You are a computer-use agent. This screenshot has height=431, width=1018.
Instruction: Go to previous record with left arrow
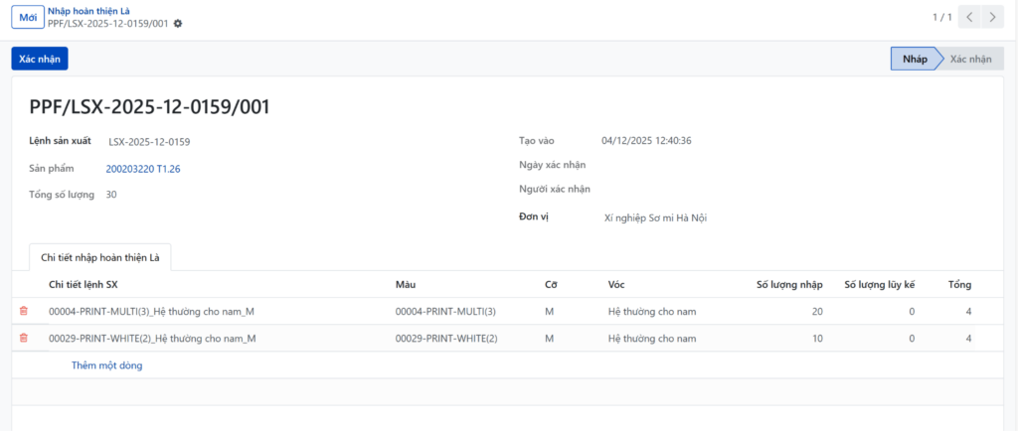point(971,17)
